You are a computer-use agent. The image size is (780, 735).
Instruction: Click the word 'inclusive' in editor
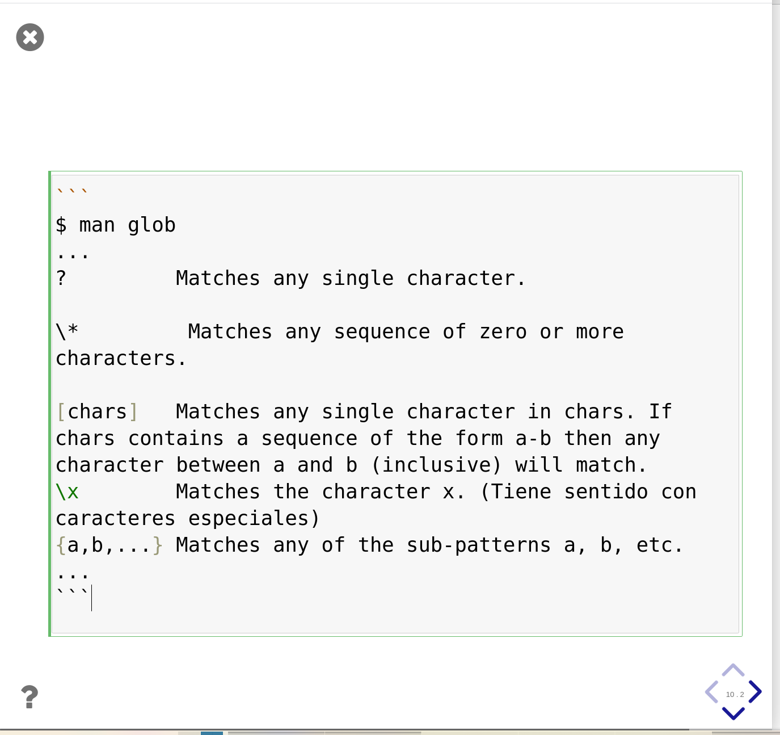point(436,465)
